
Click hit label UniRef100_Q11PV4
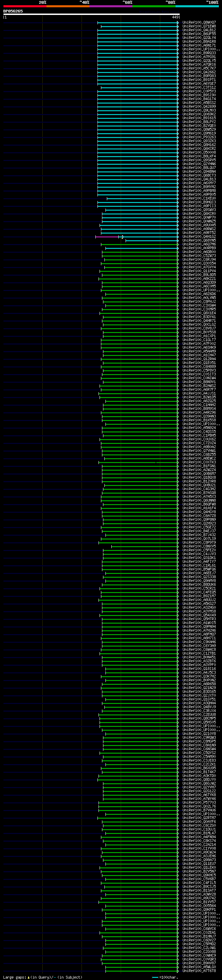click(x=199, y=271)
